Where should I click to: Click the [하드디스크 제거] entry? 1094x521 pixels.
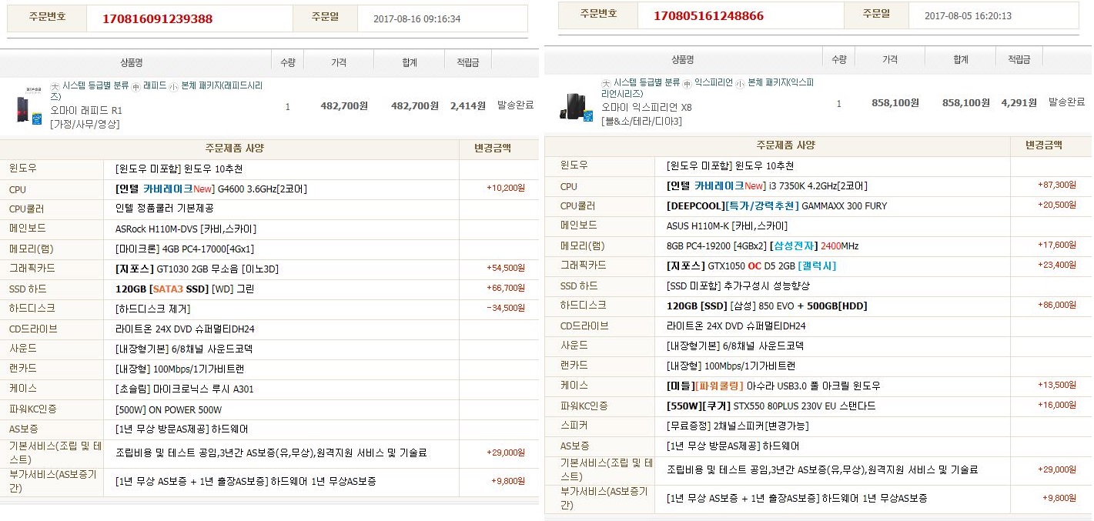point(152,309)
